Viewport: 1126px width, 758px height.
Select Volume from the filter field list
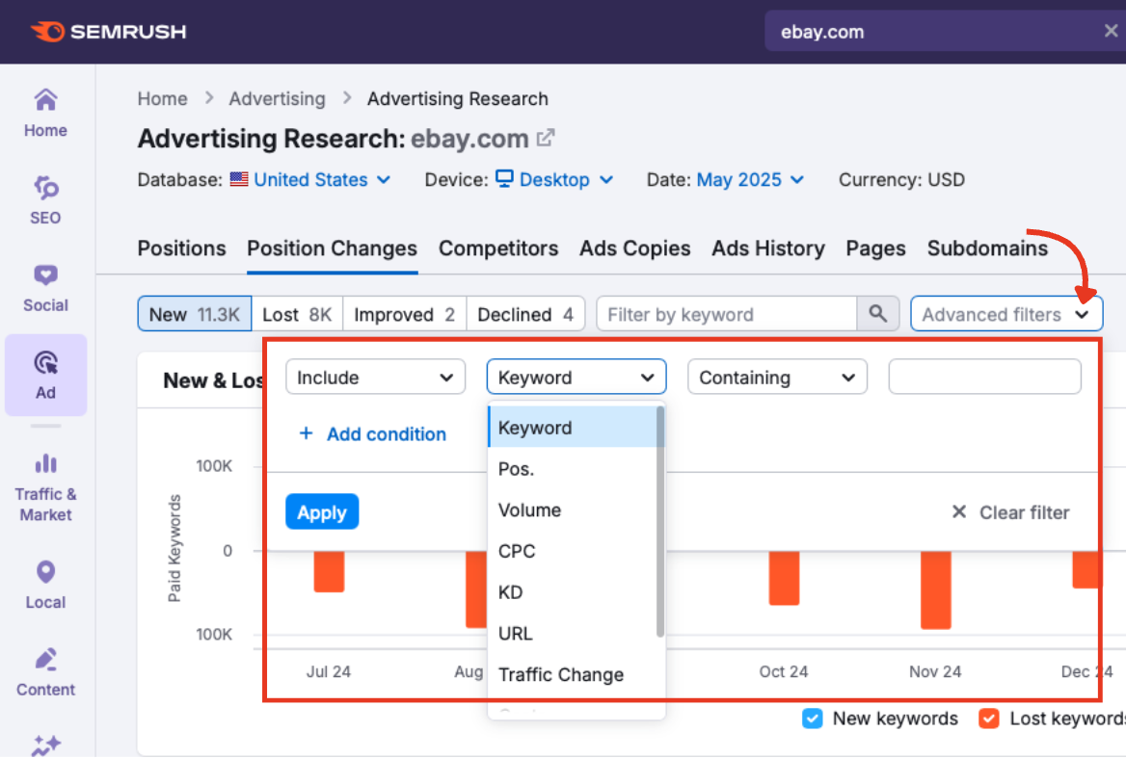pyautogui.click(x=531, y=510)
